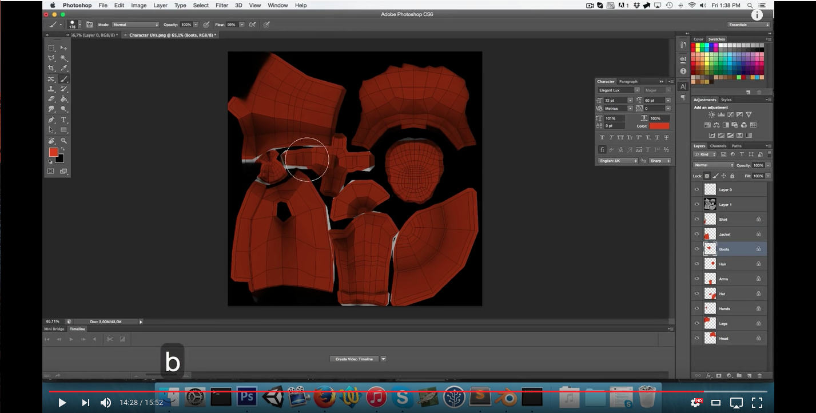Select the Head layer thumbnail

[710, 338]
